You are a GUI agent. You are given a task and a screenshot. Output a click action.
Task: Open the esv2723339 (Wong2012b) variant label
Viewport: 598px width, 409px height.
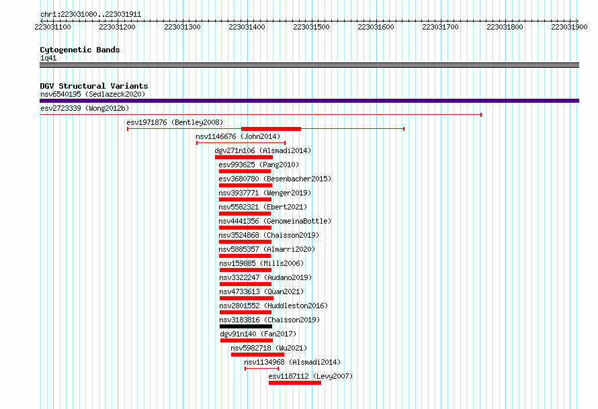[85, 108]
